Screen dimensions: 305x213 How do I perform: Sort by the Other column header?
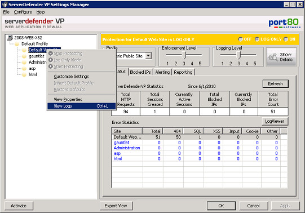[271, 131]
